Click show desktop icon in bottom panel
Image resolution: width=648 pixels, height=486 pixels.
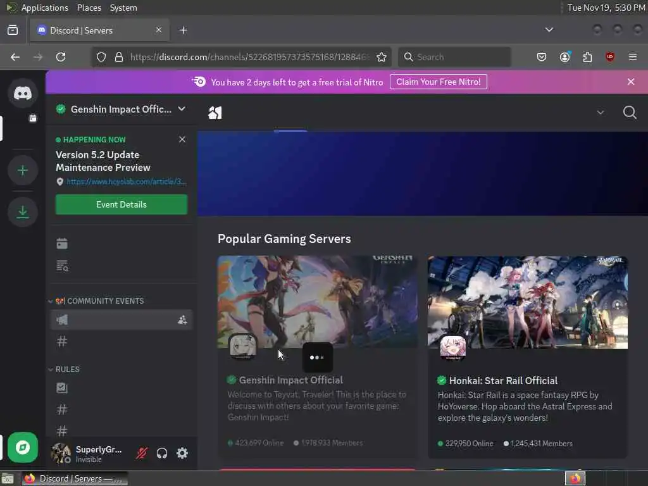pyautogui.click(x=8, y=479)
